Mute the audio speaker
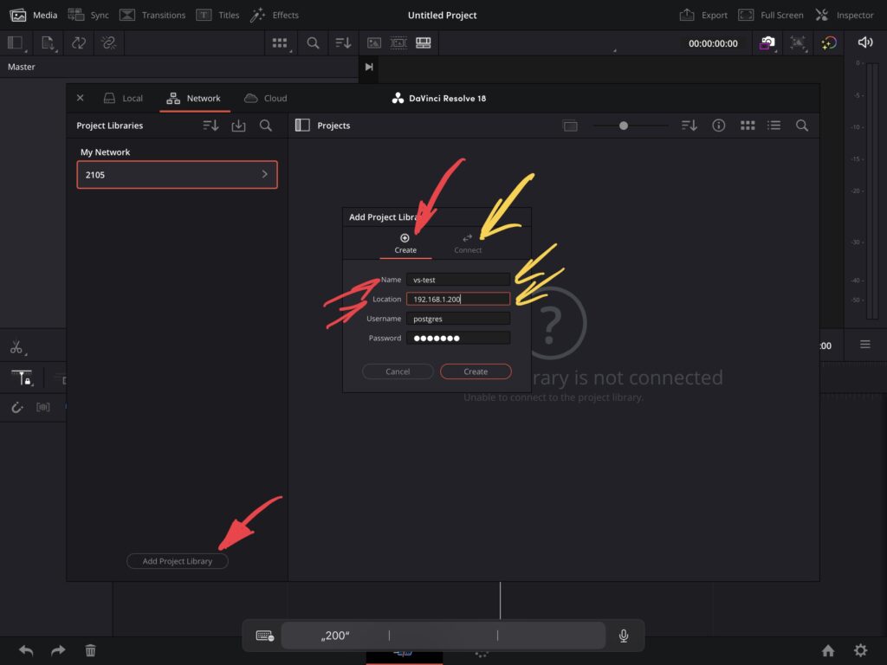 coord(865,43)
